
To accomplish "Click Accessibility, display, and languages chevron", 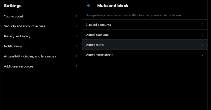I will coord(77,56).
